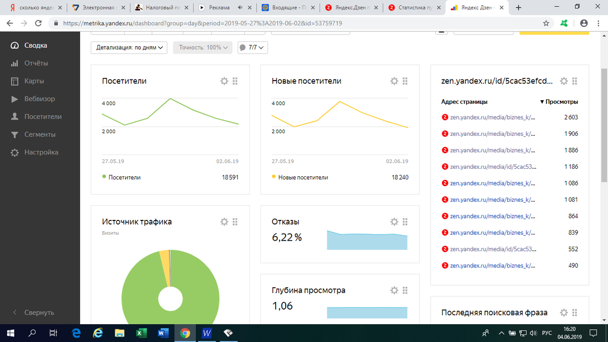The width and height of the screenshot is (608, 342).
Task: Open settings gear of Новые посетители widget
Action: (x=394, y=81)
